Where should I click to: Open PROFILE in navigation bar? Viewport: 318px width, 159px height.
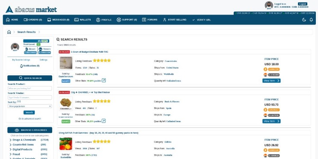104,20
